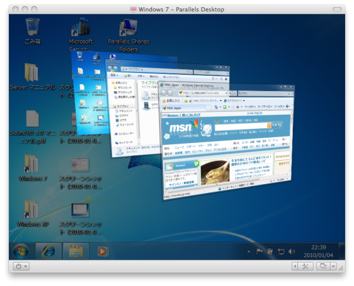Click 新しいライブラリ in the Explorer toolbar
The width and height of the screenshot is (354, 286).
tap(171, 77)
